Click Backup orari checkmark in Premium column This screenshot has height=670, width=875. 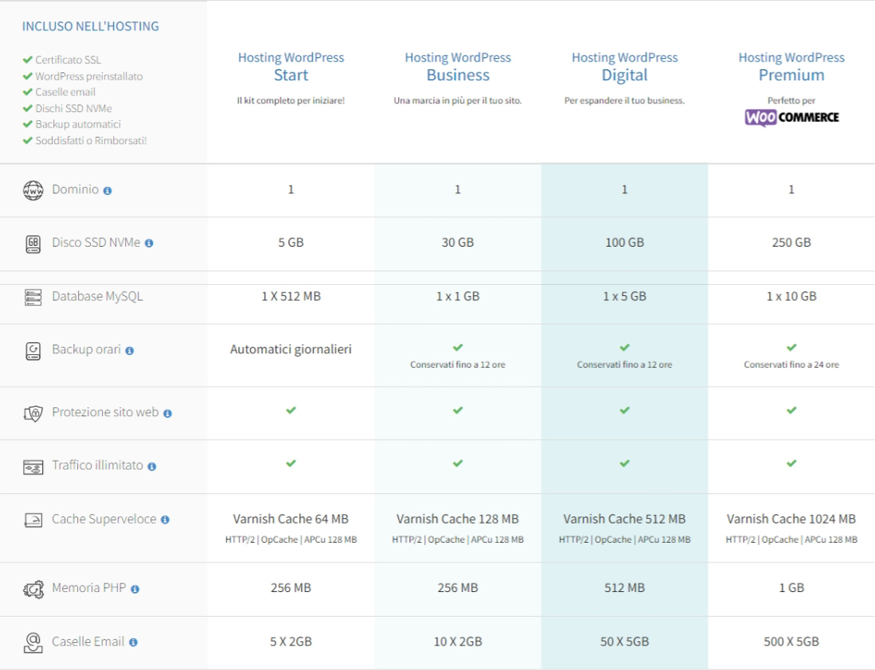(791, 348)
